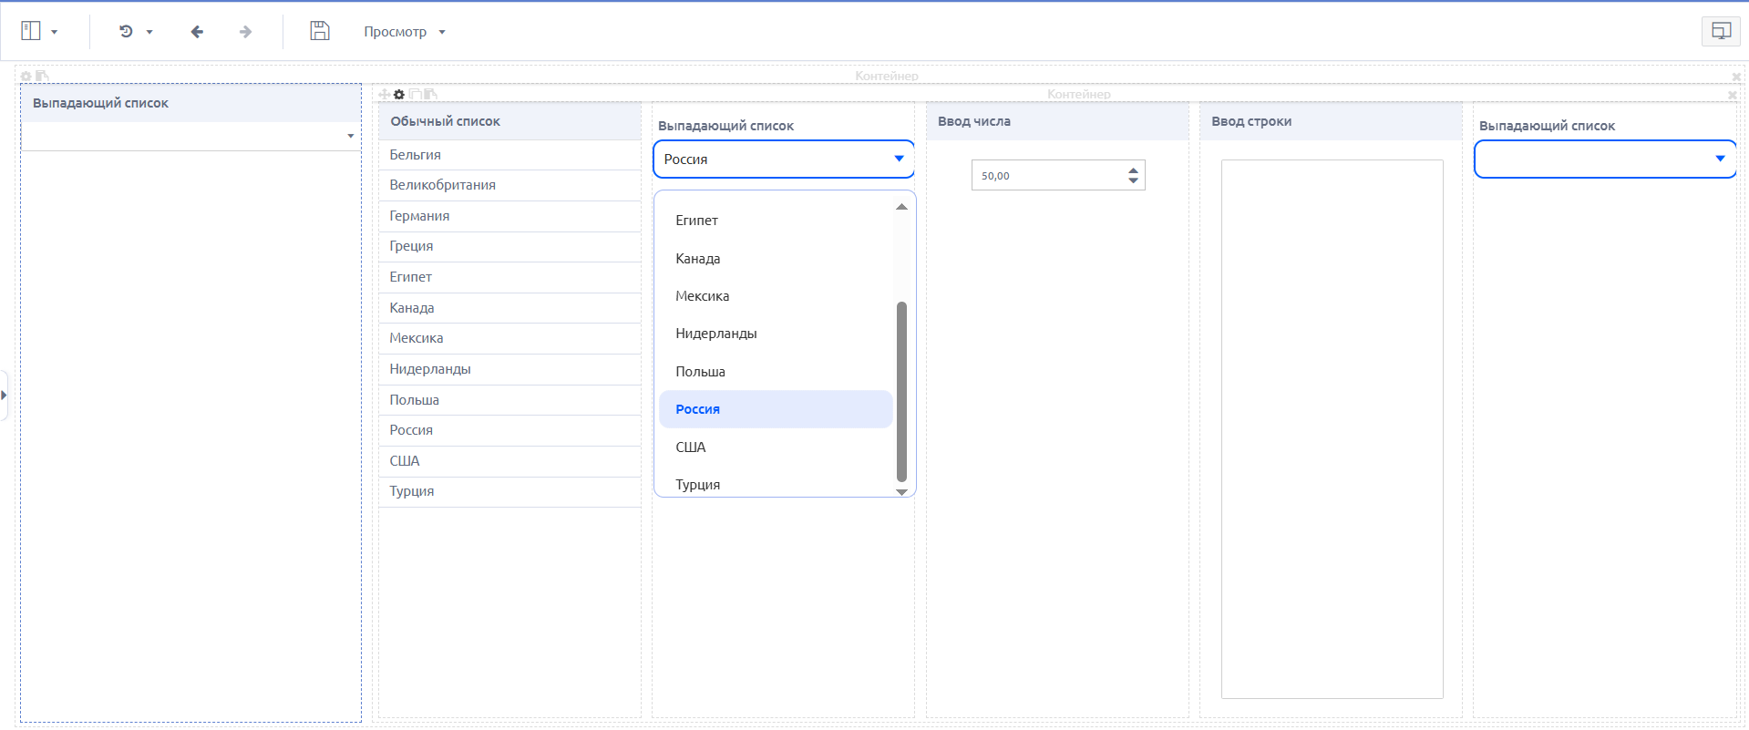This screenshot has width=1749, height=730.
Task: Expand the left panel side handle
Action: coord(4,396)
